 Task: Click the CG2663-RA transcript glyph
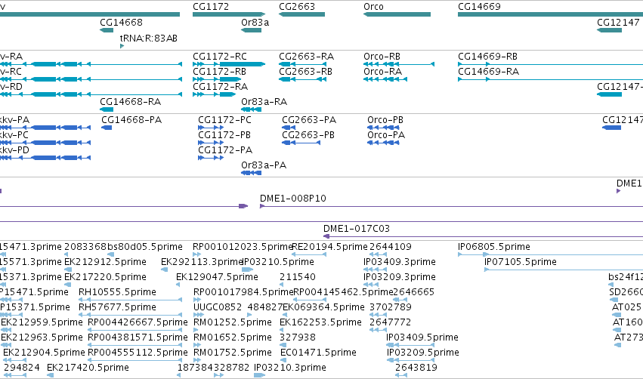303,64
